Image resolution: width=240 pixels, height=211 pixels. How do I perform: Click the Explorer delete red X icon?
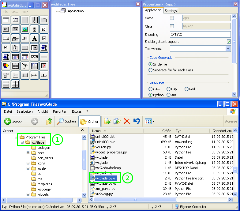coord(127,121)
